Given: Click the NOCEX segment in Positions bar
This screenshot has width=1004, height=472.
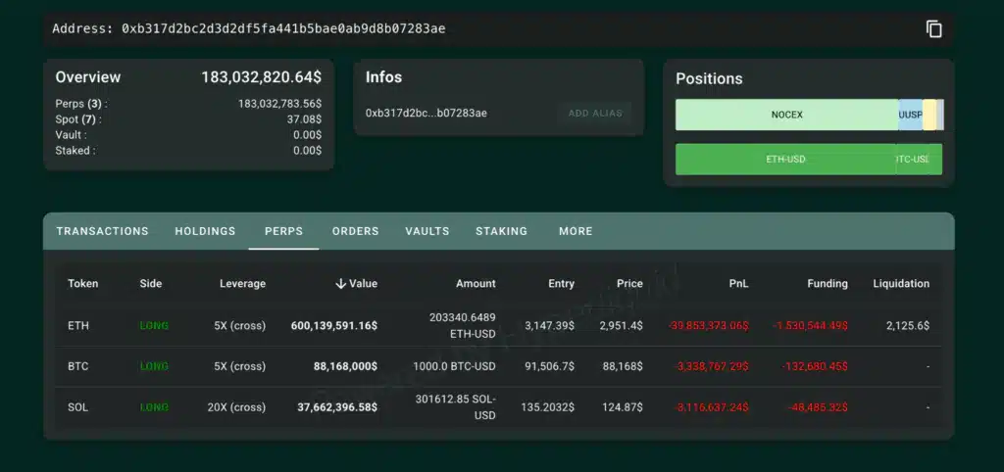Looking at the screenshot, I should point(786,115).
